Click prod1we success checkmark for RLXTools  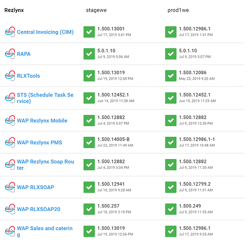pyautogui.click(x=171, y=76)
